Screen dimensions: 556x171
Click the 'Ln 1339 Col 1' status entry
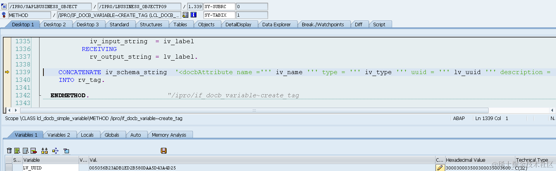(x=492, y=119)
